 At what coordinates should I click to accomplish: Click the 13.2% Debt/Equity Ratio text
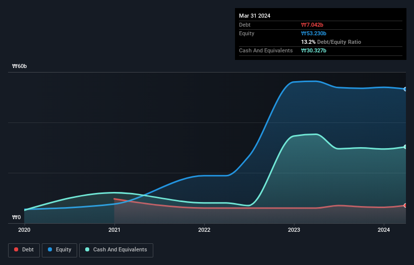tap(331, 42)
